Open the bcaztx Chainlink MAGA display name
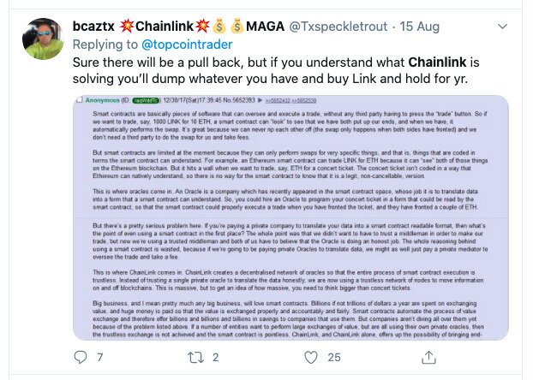The height and width of the screenshot is (380, 533). coord(178,27)
